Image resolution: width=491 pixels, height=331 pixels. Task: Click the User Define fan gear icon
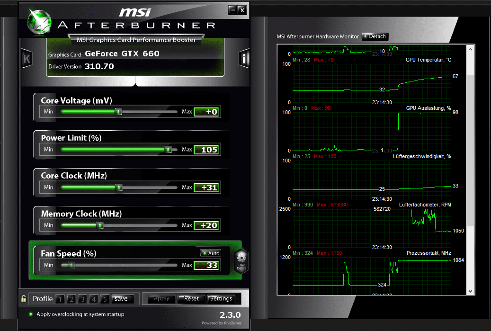point(241,261)
